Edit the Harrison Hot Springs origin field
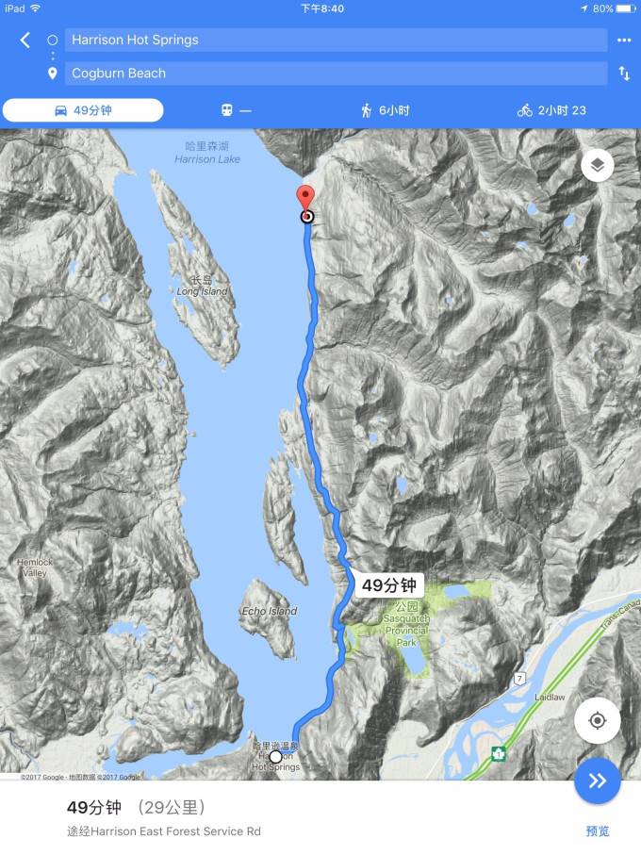Screen dimensions: 641x855 [336, 40]
